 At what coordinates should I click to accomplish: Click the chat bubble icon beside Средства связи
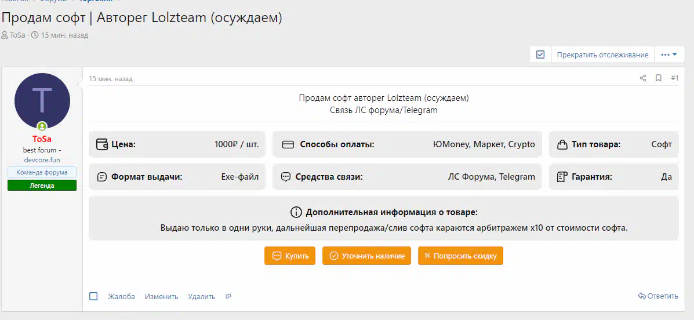(x=285, y=177)
